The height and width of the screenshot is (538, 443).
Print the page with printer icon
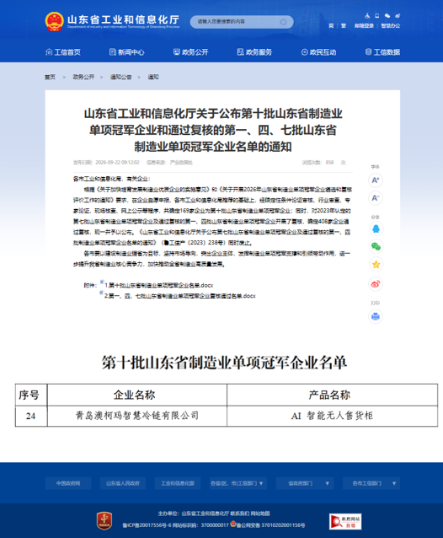(x=376, y=316)
